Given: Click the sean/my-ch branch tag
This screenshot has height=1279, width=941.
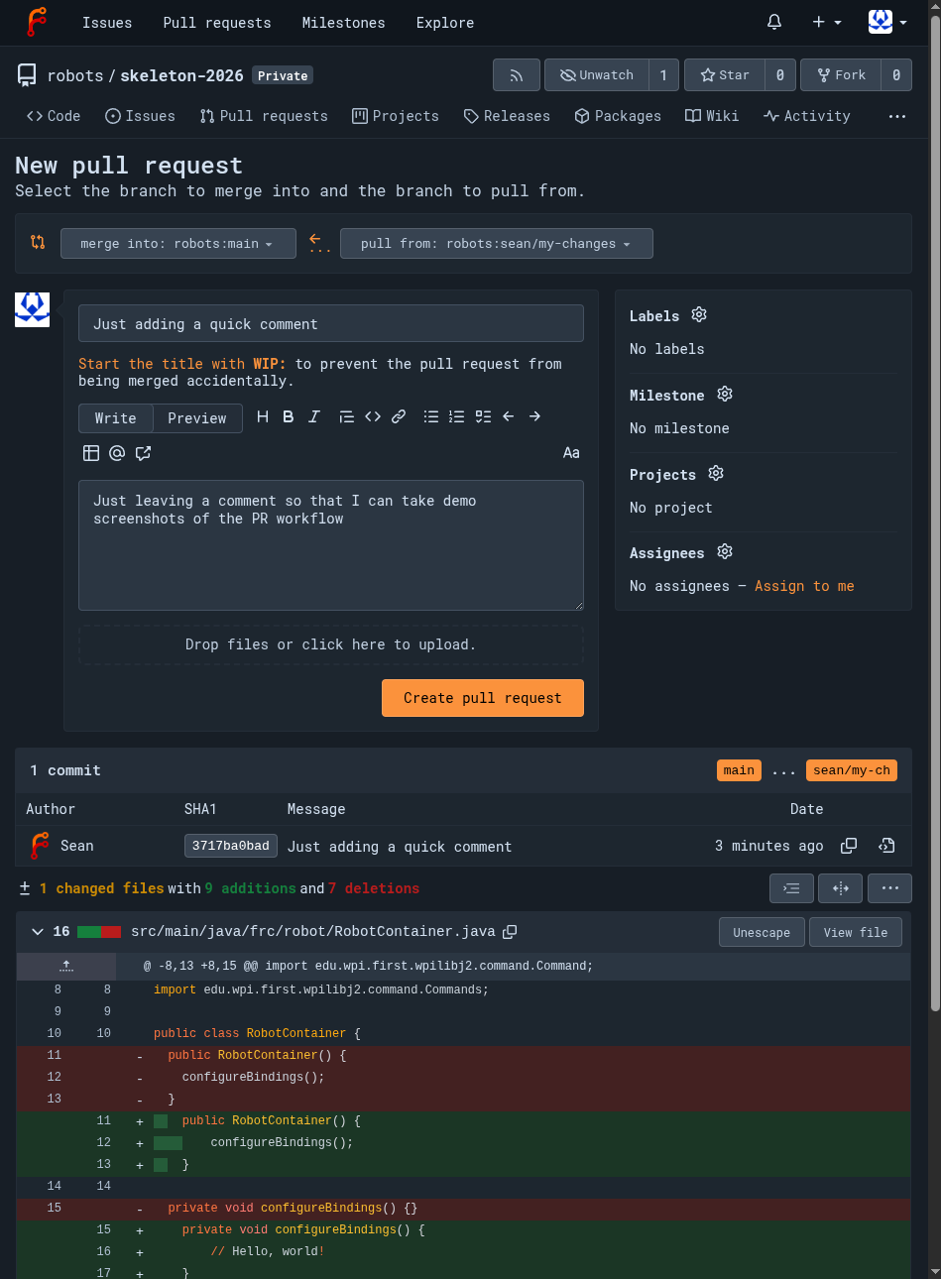Looking at the screenshot, I should 852,770.
